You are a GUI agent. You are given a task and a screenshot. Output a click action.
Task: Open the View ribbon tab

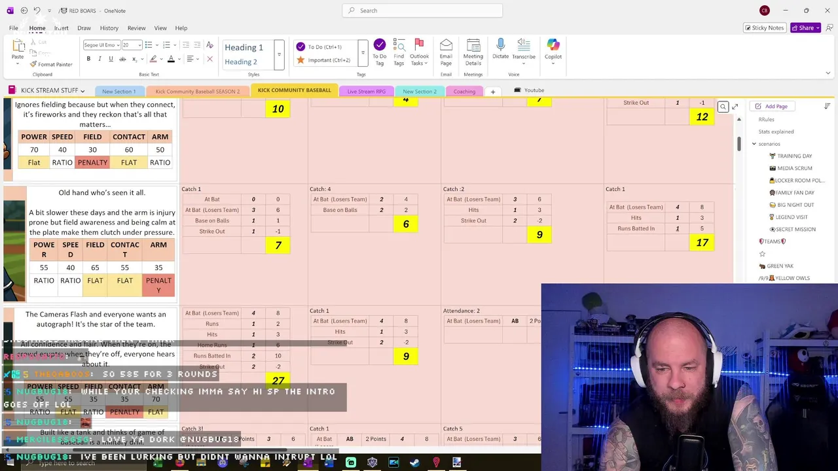tap(160, 28)
